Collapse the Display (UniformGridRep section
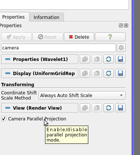Image resolution: width=140 pixels, height=155 pixels. point(40,73)
